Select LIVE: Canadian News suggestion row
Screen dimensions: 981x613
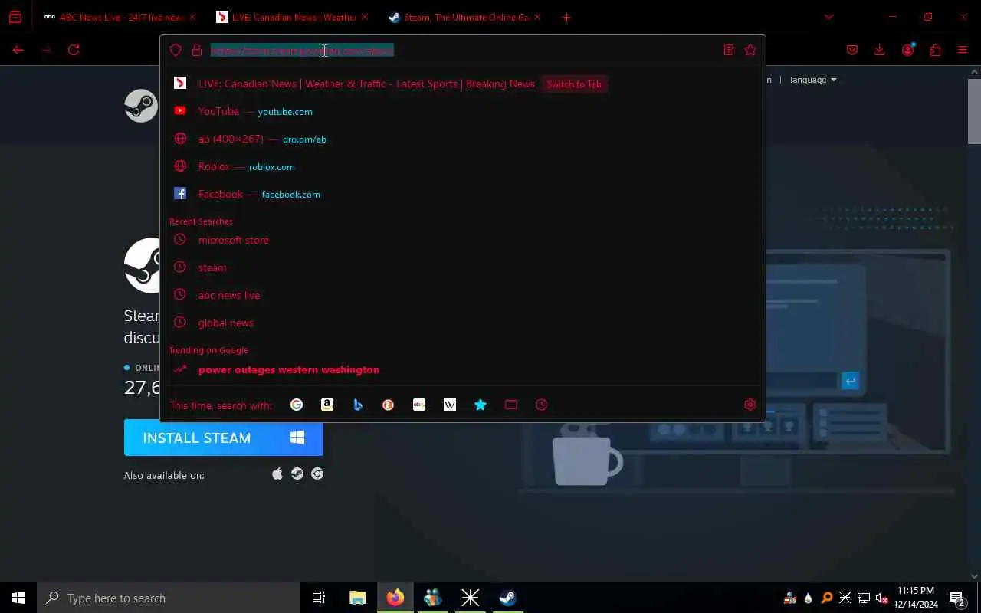tap(463, 84)
